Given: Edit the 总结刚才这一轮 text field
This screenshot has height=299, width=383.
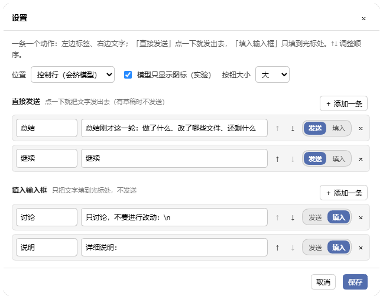Looking at the screenshot, I should coord(174,128).
